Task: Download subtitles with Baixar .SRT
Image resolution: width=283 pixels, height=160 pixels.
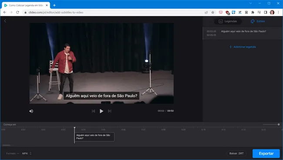Action: (236, 153)
